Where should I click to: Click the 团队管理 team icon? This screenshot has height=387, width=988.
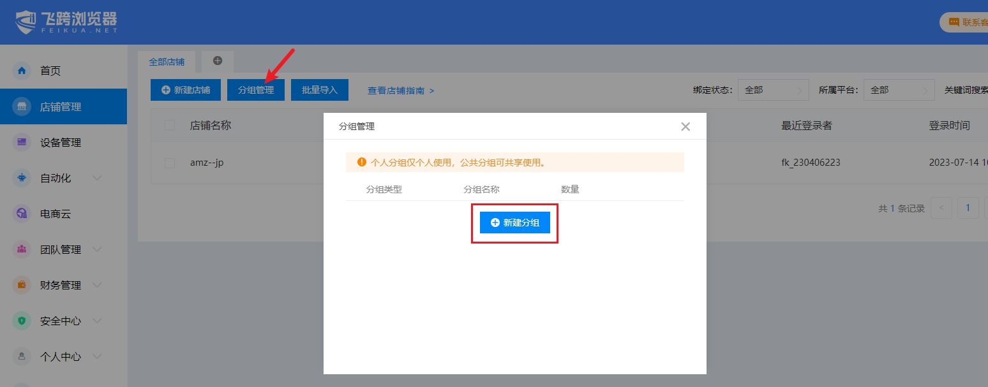[22, 249]
